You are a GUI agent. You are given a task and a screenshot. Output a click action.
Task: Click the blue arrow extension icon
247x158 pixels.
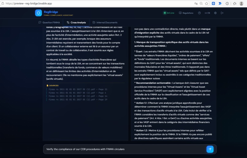pos(220,3)
